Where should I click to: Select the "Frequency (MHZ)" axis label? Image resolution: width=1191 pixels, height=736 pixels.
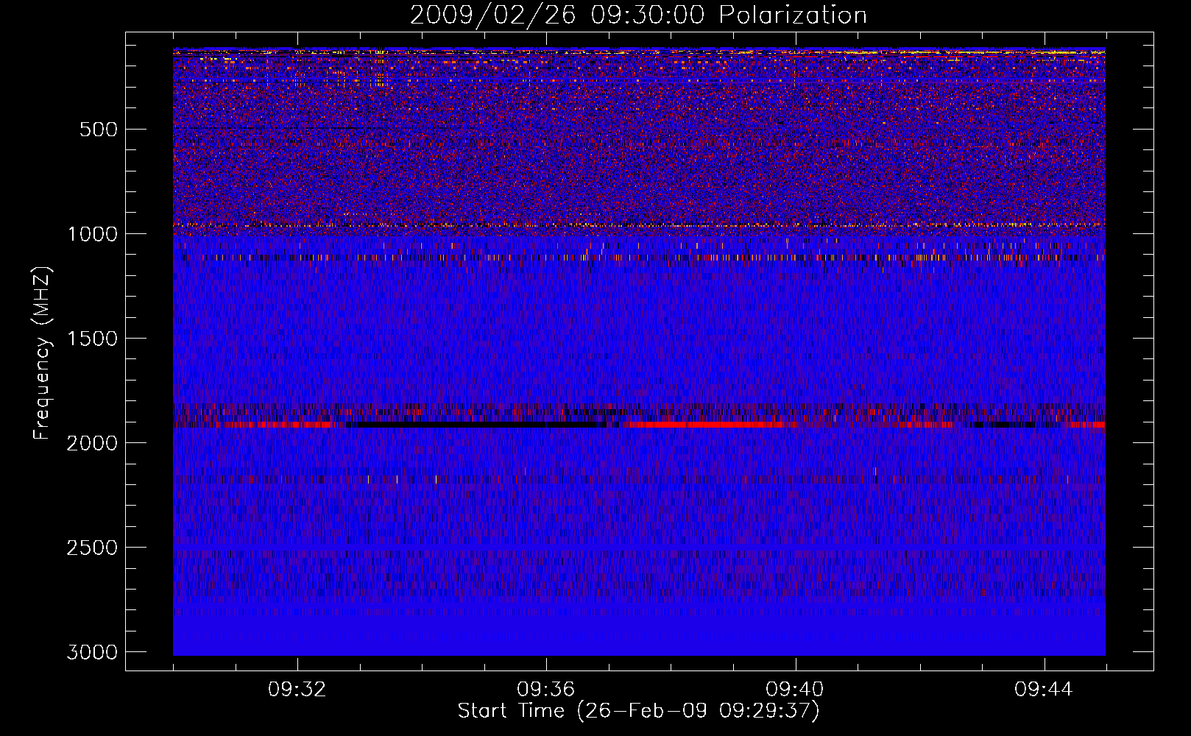click(x=43, y=353)
